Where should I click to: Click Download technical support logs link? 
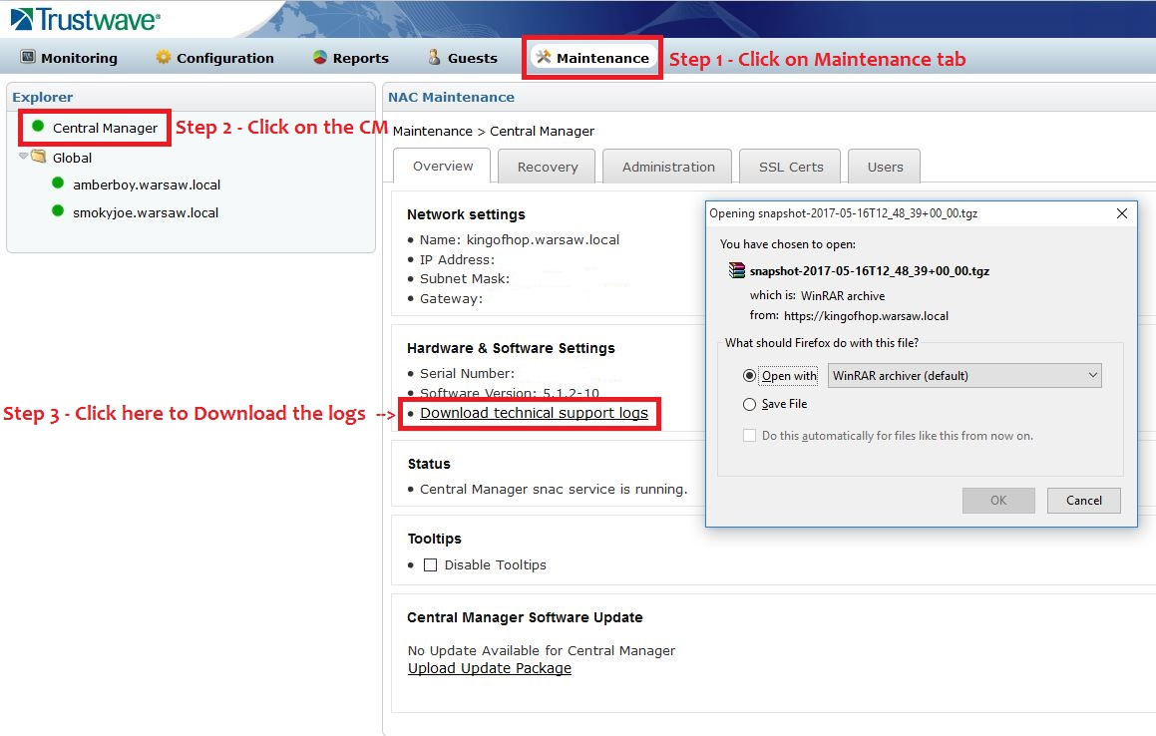534,413
